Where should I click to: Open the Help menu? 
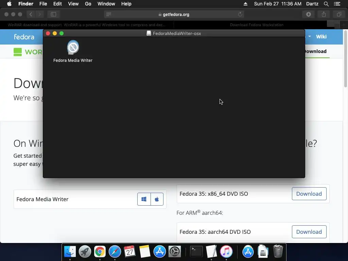126,4
